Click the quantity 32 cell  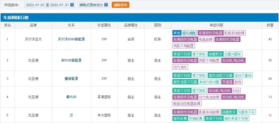point(270,60)
